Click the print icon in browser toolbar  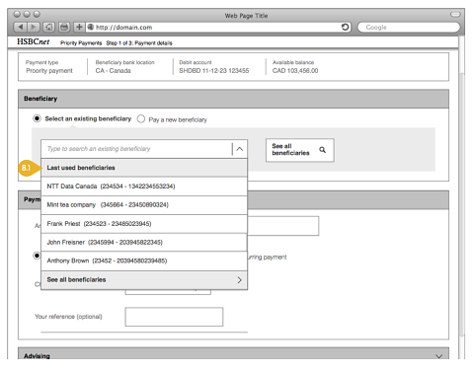coord(64,27)
